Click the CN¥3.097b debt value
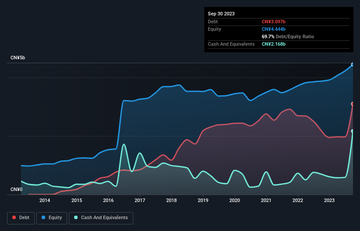Viewport: 360px width, 231px height. point(274,22)
